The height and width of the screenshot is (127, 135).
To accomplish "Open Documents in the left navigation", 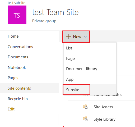I will click(x=18, y=57).
